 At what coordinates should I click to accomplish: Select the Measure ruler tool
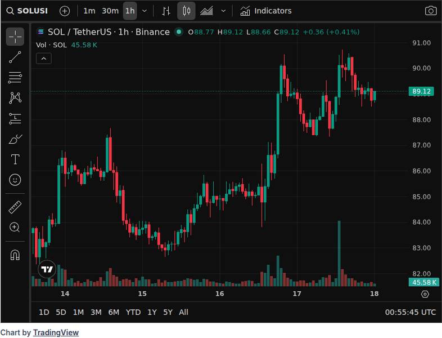15,207
